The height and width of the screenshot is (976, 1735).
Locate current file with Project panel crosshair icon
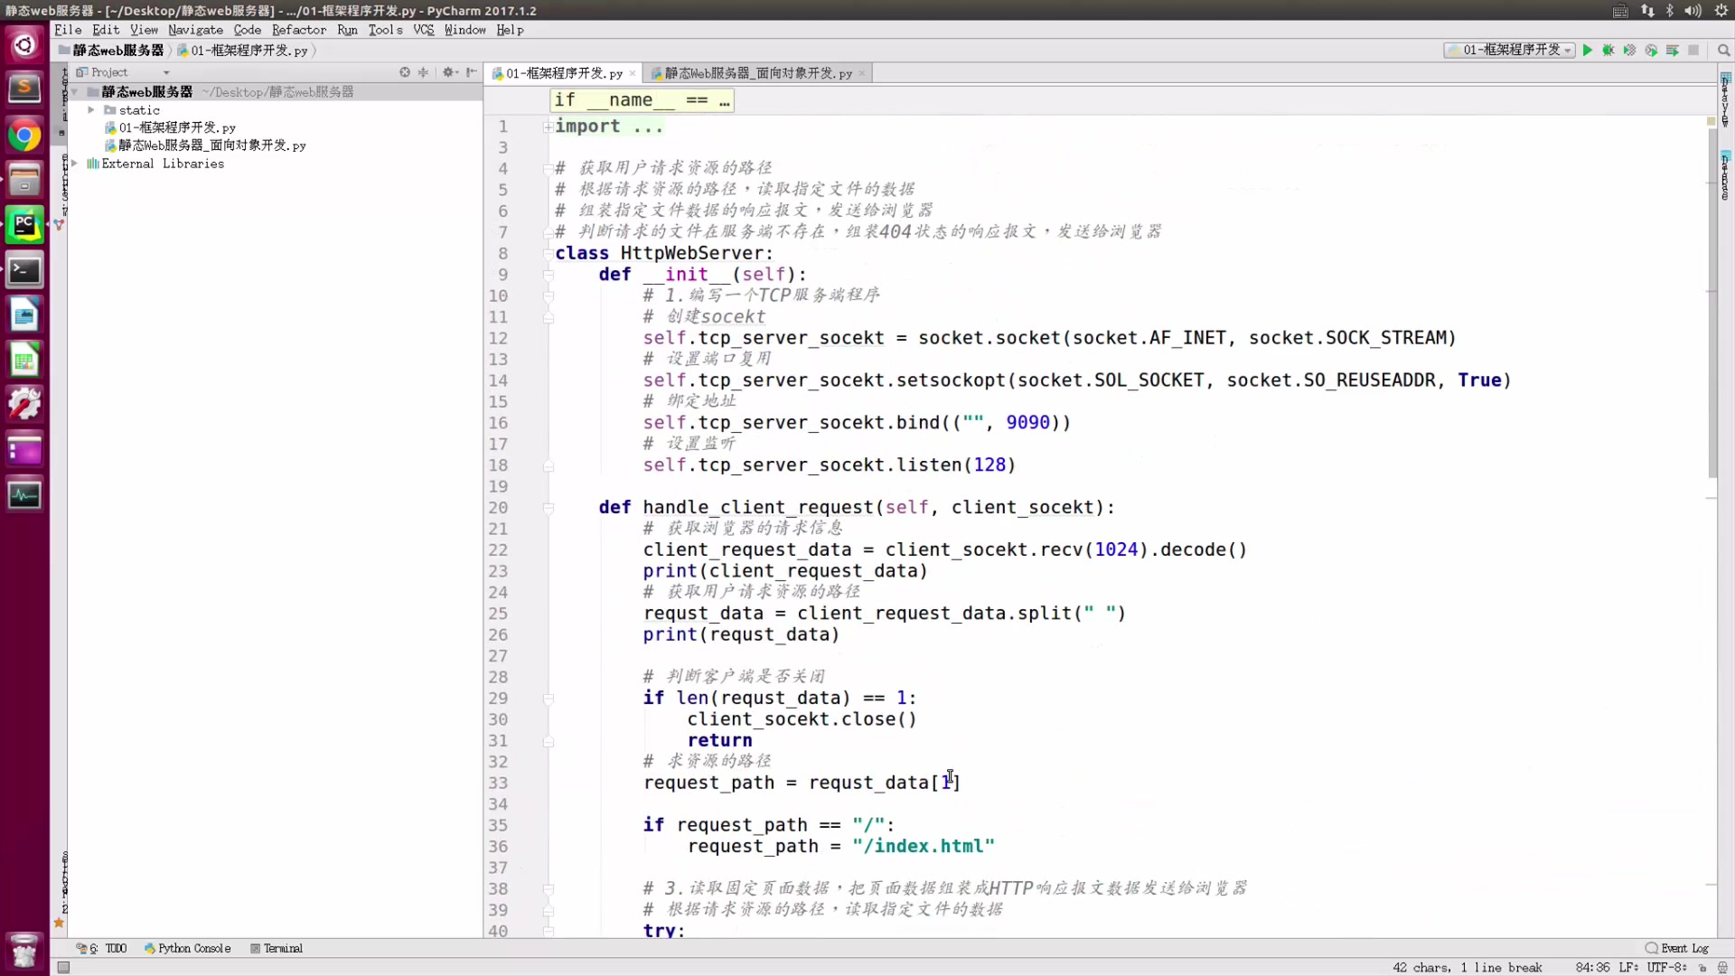405,71
